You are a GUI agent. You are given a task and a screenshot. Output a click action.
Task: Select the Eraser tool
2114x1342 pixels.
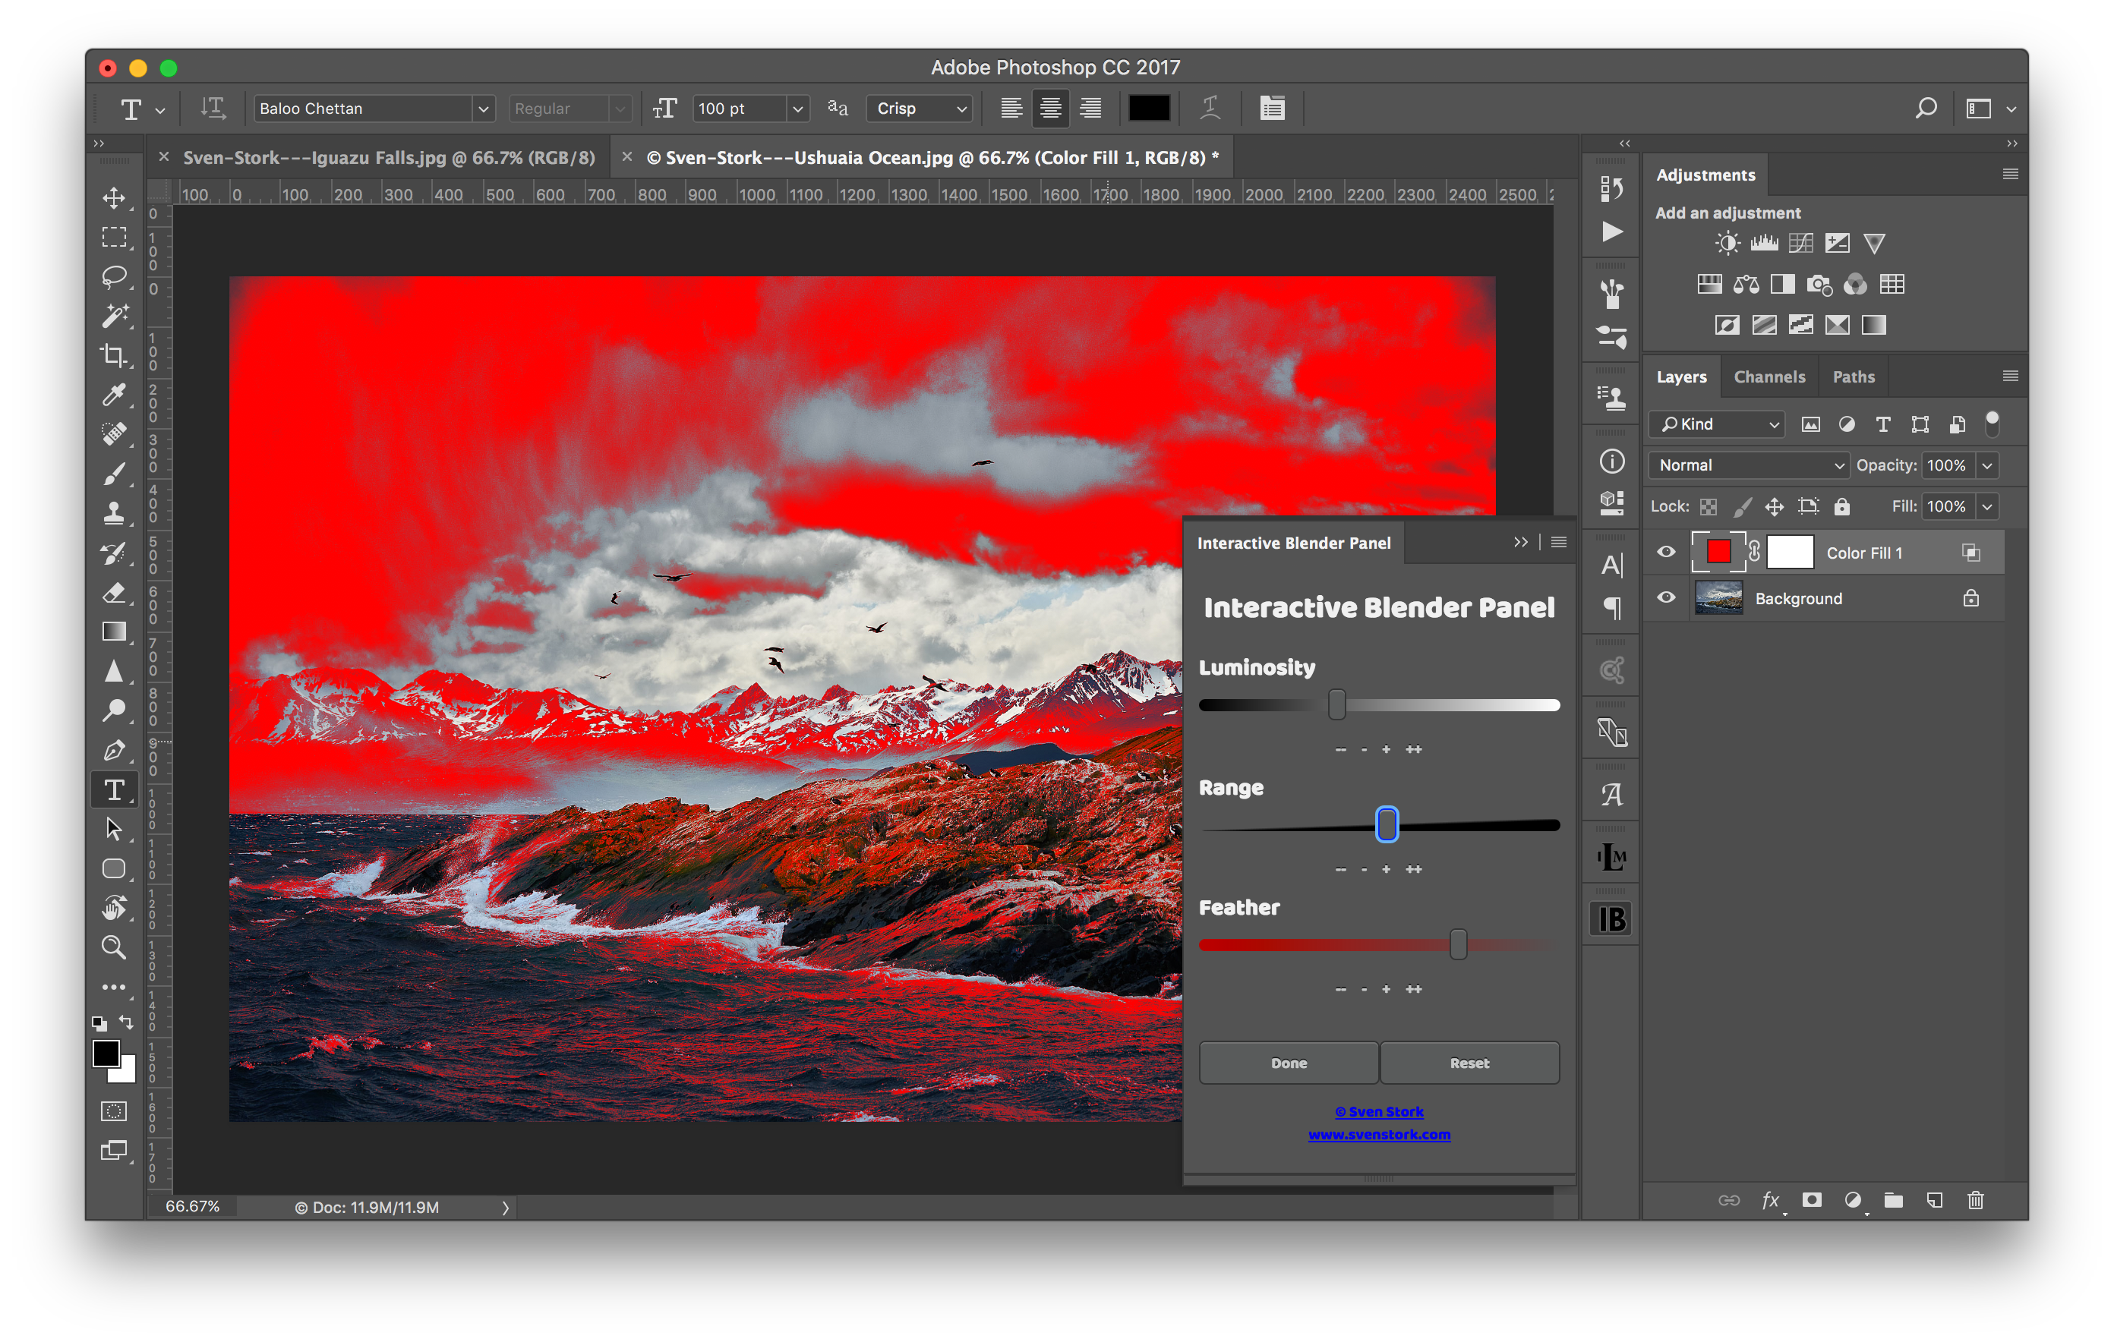coord(113,593)
